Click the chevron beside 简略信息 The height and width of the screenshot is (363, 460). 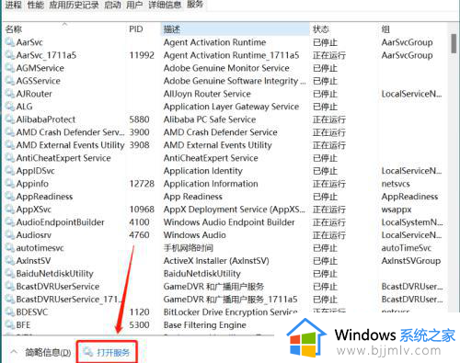pos(14,352)
